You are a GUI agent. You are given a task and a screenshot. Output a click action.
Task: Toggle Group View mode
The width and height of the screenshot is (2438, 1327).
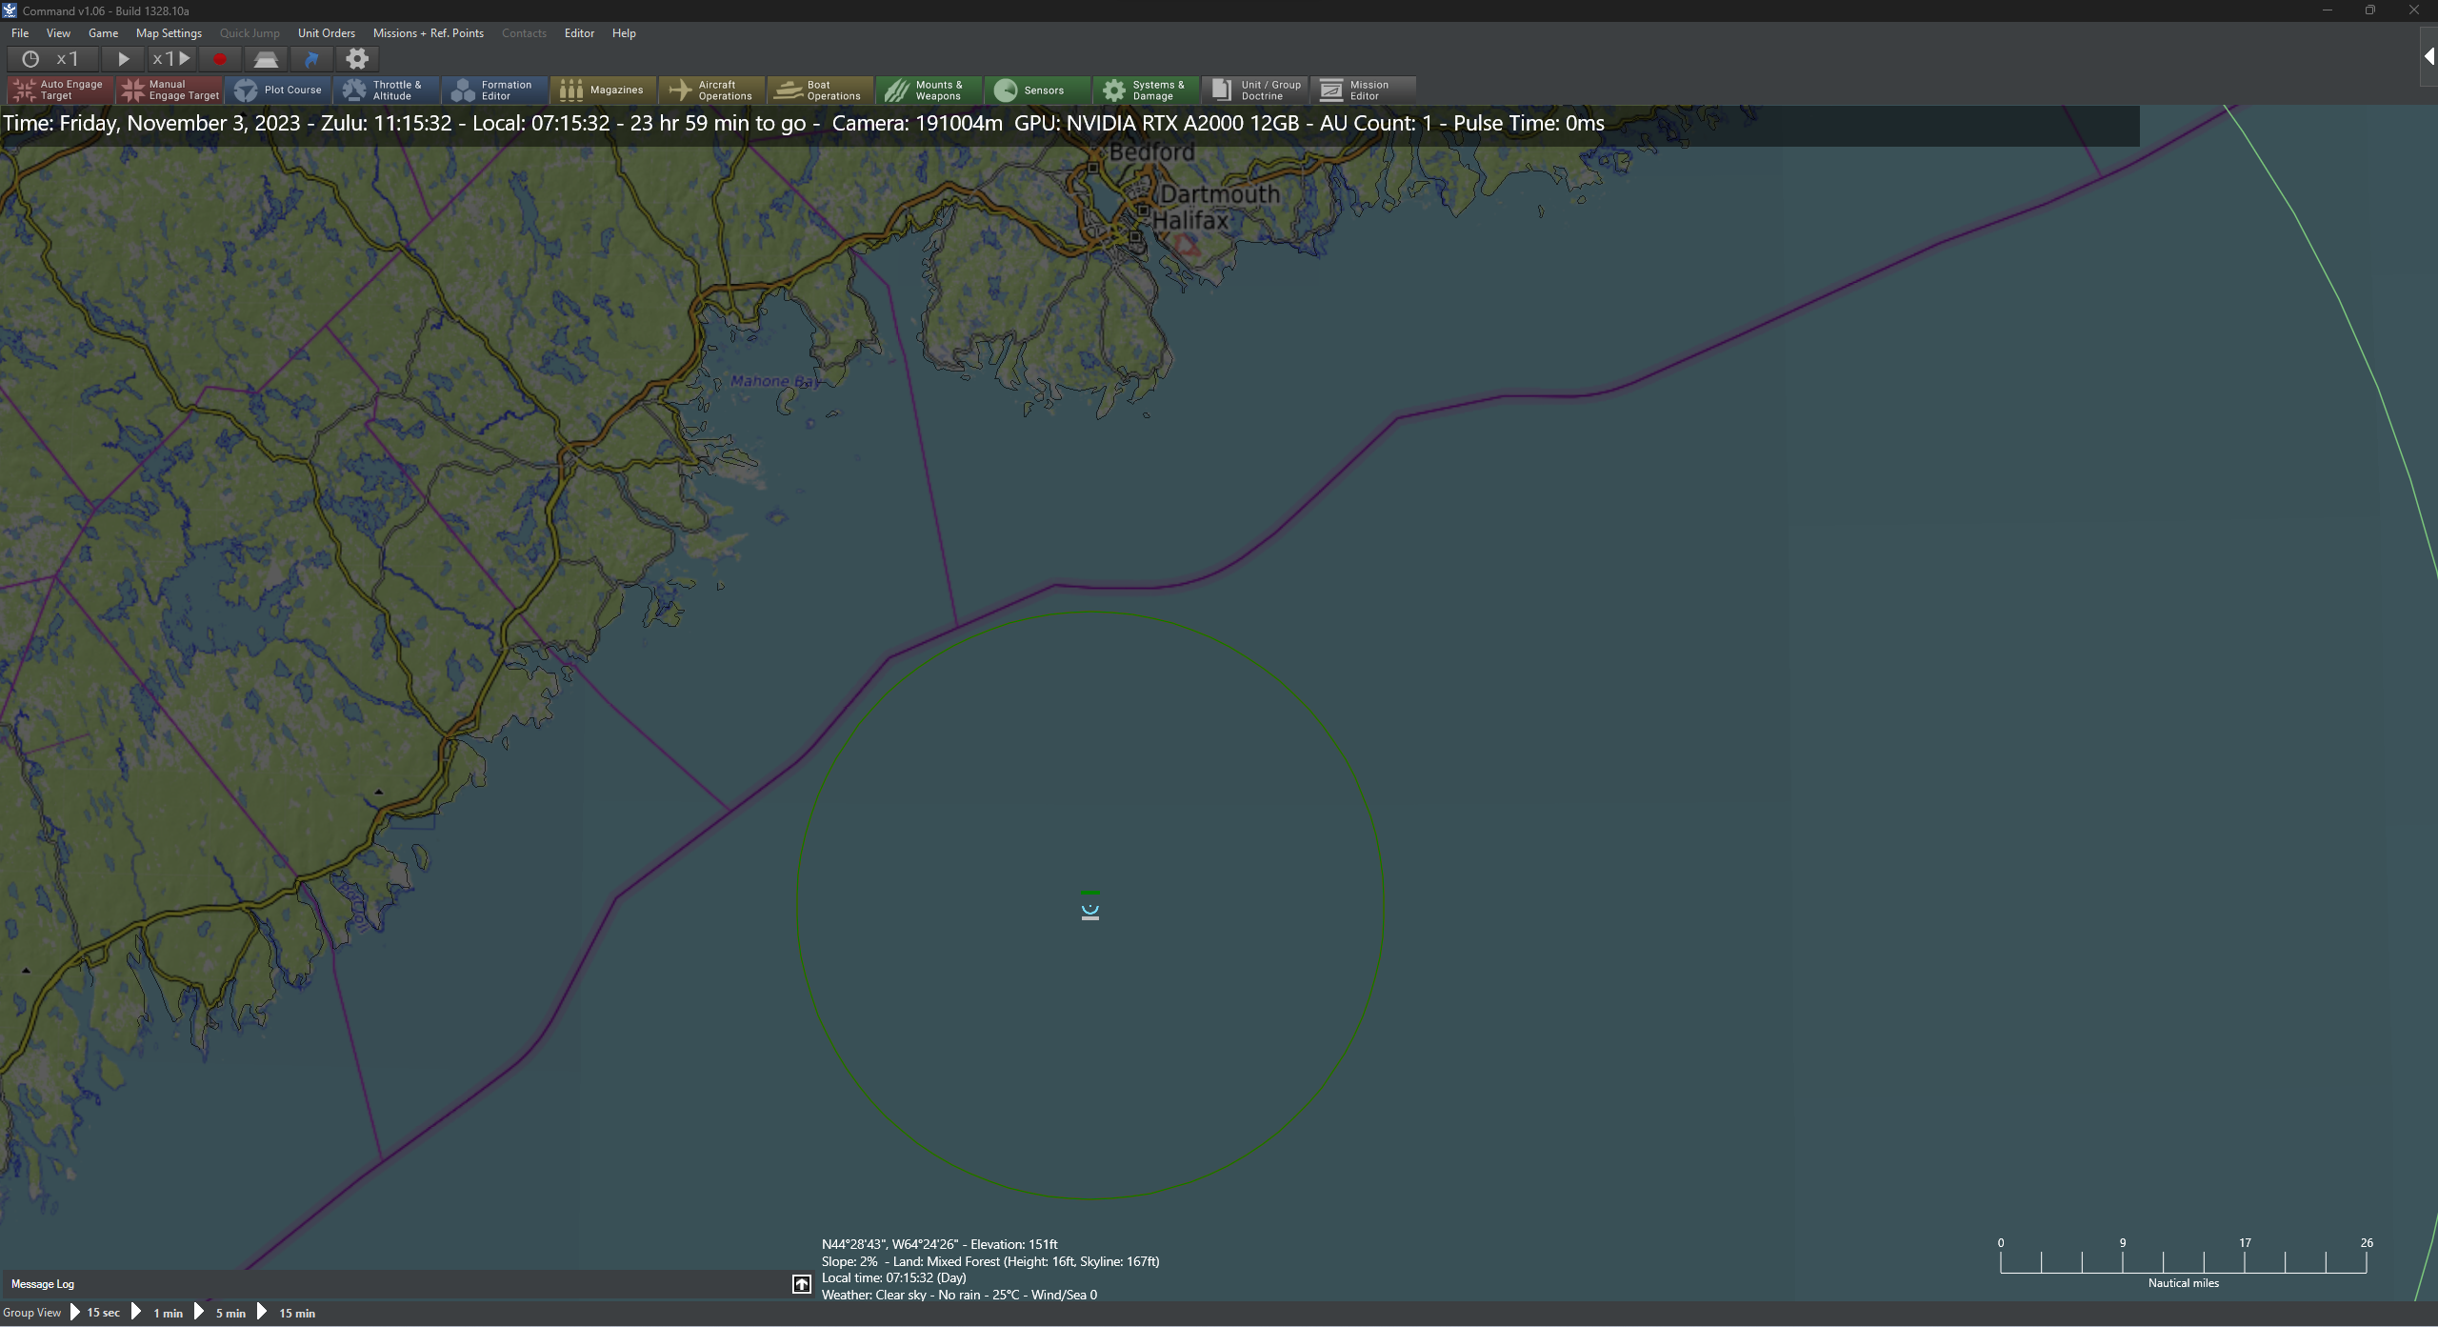31,1313
